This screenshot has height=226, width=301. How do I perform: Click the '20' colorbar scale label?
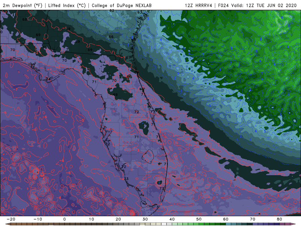(x=118, y=219)
